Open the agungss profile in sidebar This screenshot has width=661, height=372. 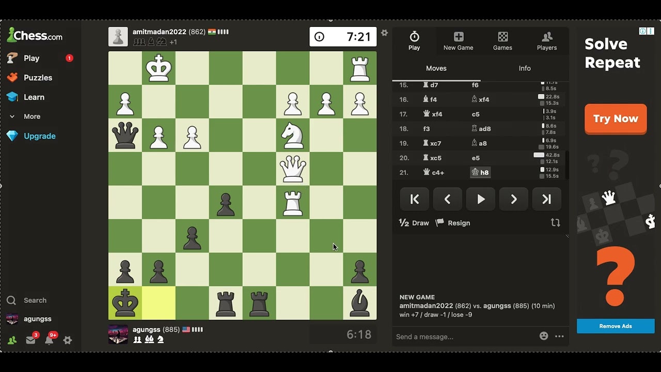tap(29, 319)
